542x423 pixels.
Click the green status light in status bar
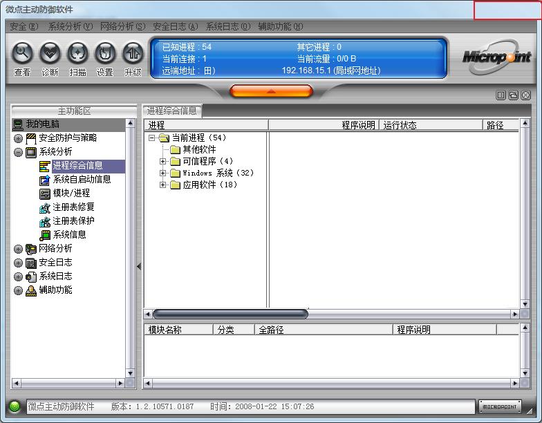point(15,406)
